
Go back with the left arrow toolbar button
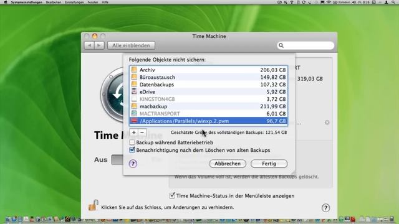point(89,45)
